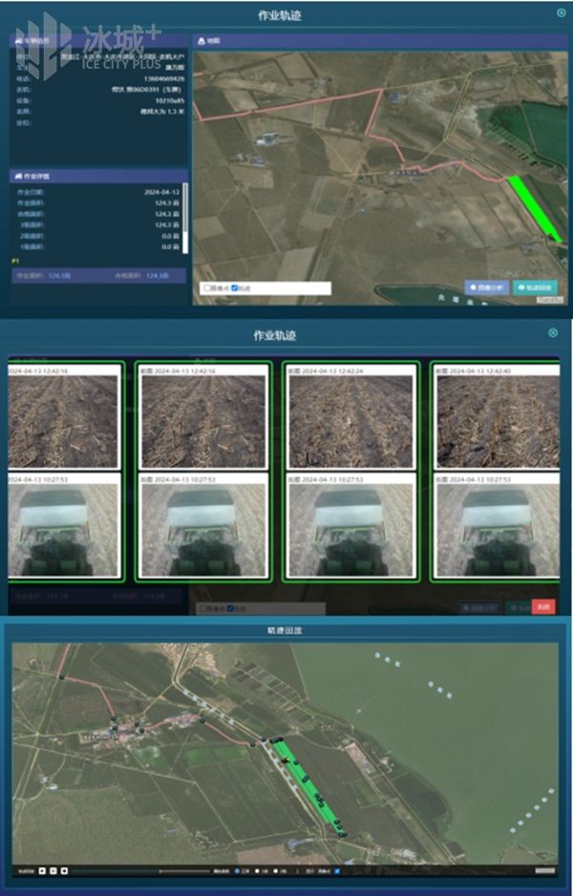The width and height of the screenshot is (573, 896).
Task: Open tractor photo below the 12:42:24 image
Action: 350,530
